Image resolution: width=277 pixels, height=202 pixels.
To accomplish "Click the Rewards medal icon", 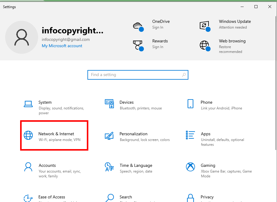I will (138, 46).
